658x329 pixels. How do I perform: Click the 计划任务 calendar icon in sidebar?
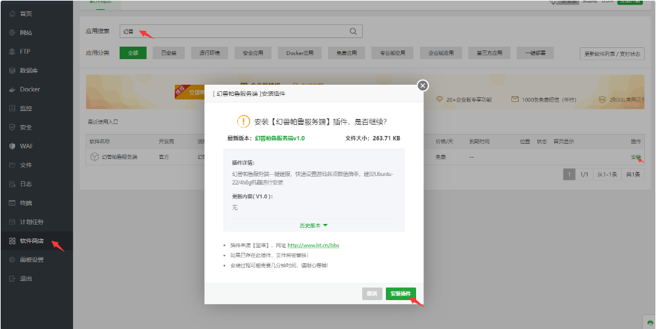click(12, 222)
